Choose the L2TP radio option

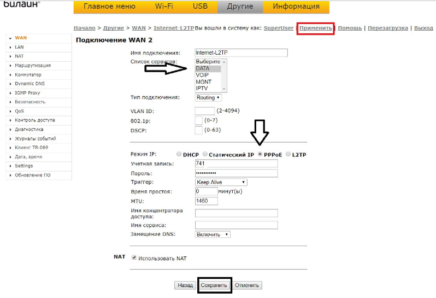288,155
